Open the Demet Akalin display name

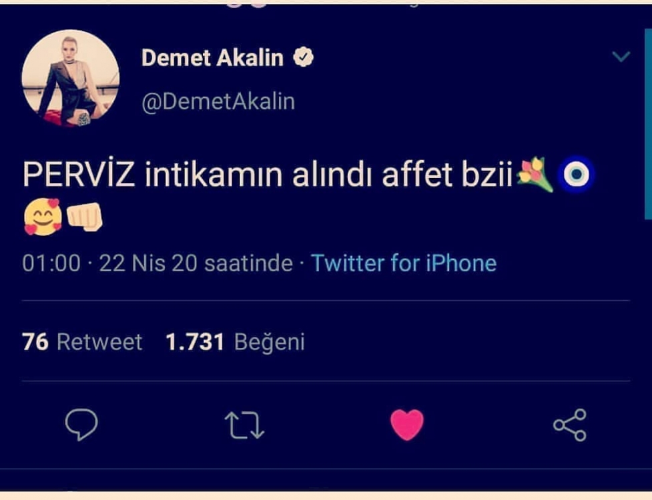pyautogui.click(x=212, y=57)
